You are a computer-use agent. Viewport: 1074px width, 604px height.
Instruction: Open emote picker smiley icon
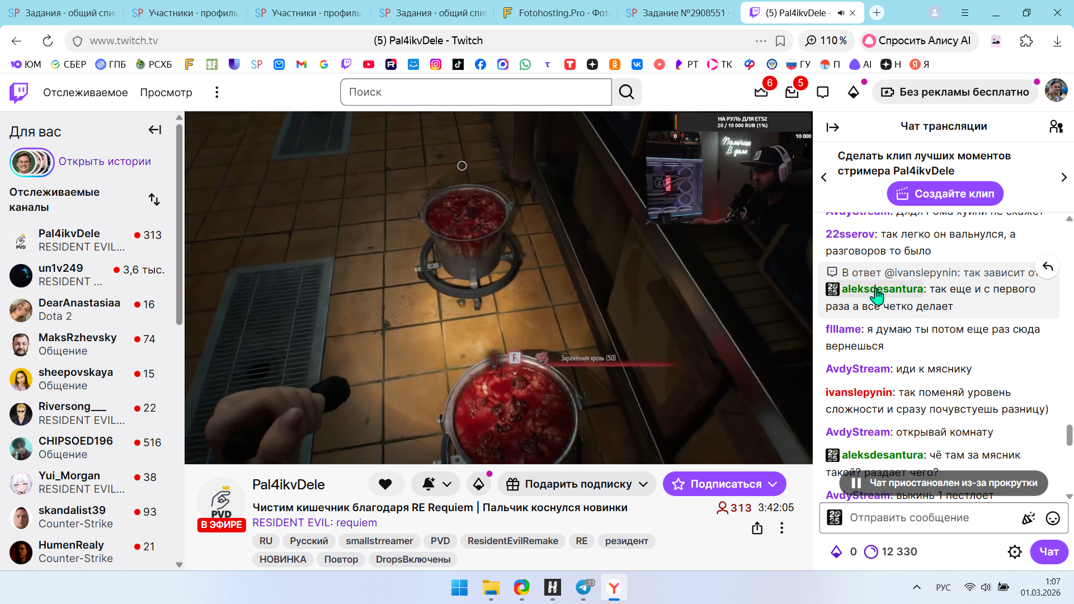(x=1053, y=518)
